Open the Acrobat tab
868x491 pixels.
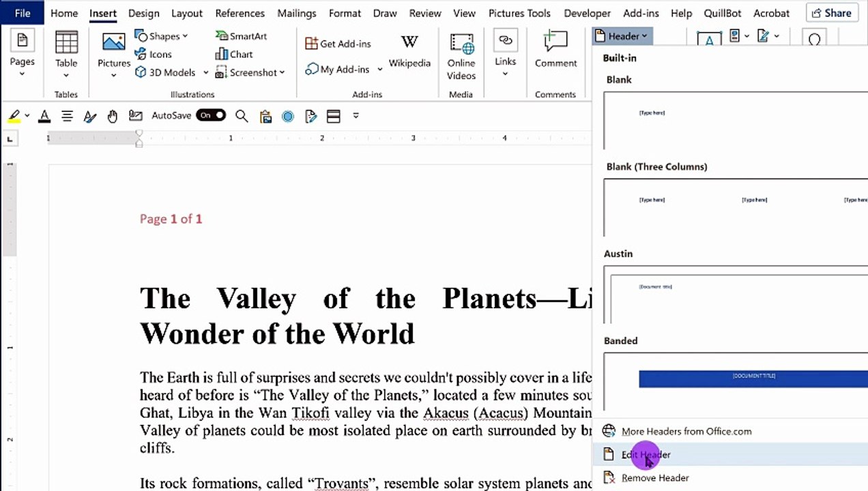[771, 13]
